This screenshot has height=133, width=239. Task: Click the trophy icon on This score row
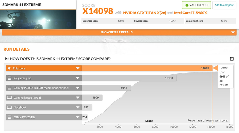(x=9, y=68)
